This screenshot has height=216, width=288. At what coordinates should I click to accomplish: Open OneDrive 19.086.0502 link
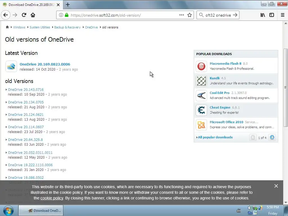[x=26, y=178]
